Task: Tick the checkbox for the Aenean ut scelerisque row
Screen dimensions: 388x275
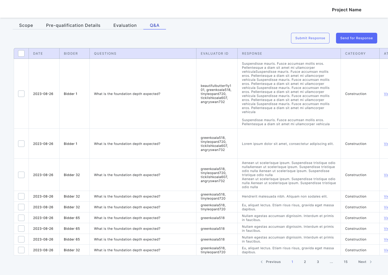Action: [21, 175]
